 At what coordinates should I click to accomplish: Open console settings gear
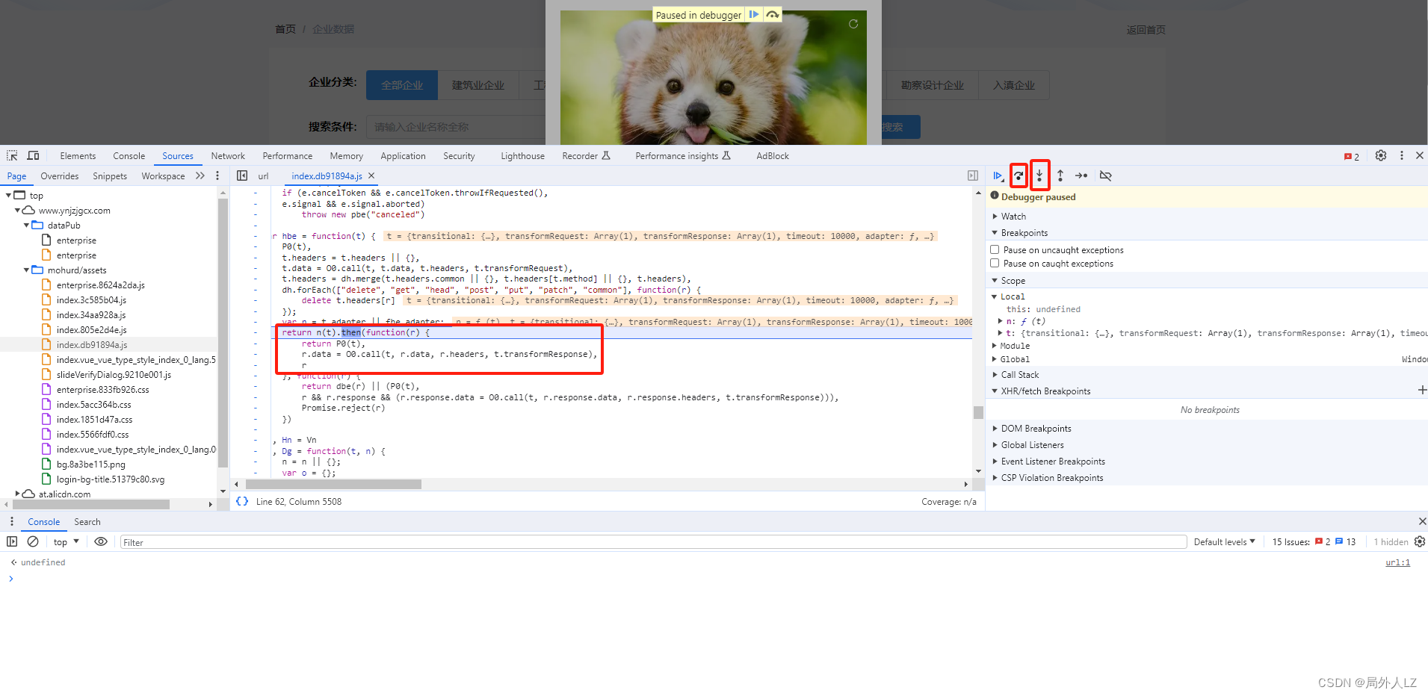tap(1420, 541)
